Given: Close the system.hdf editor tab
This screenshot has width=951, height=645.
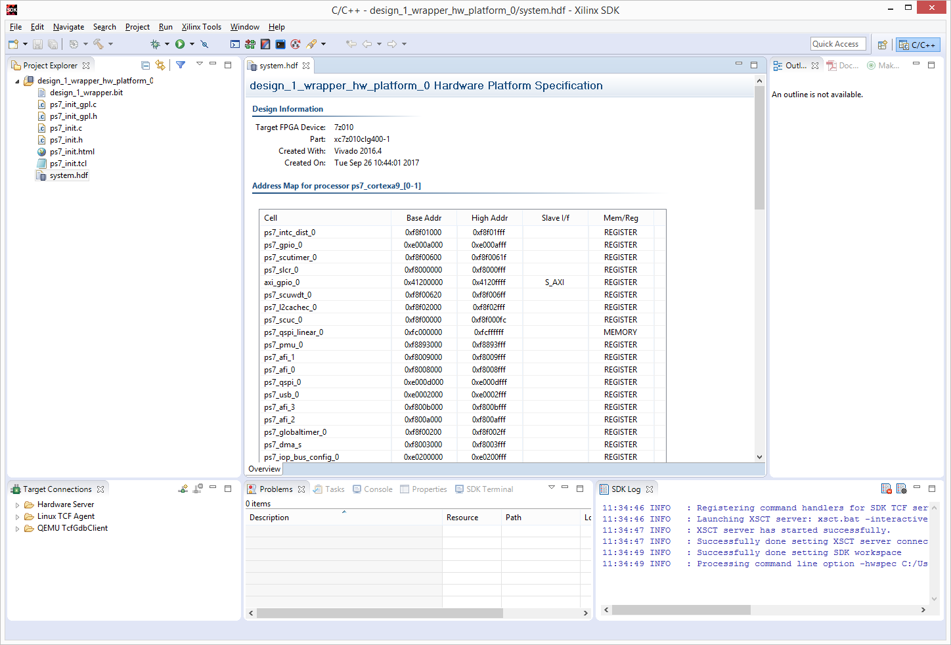Looking at the screenshot, I should pyautogui.click(x=306, y=66).
